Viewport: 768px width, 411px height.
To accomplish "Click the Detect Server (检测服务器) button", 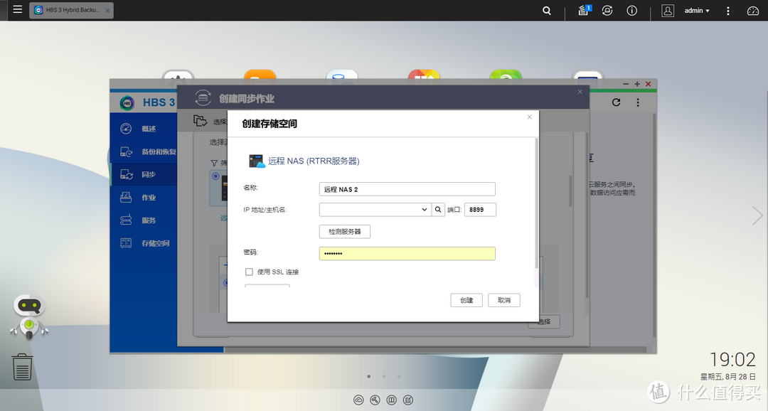I will (x=345, y=232).
